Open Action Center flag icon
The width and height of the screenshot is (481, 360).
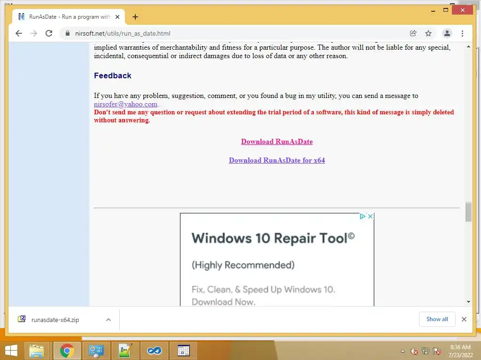pos(437,351)
